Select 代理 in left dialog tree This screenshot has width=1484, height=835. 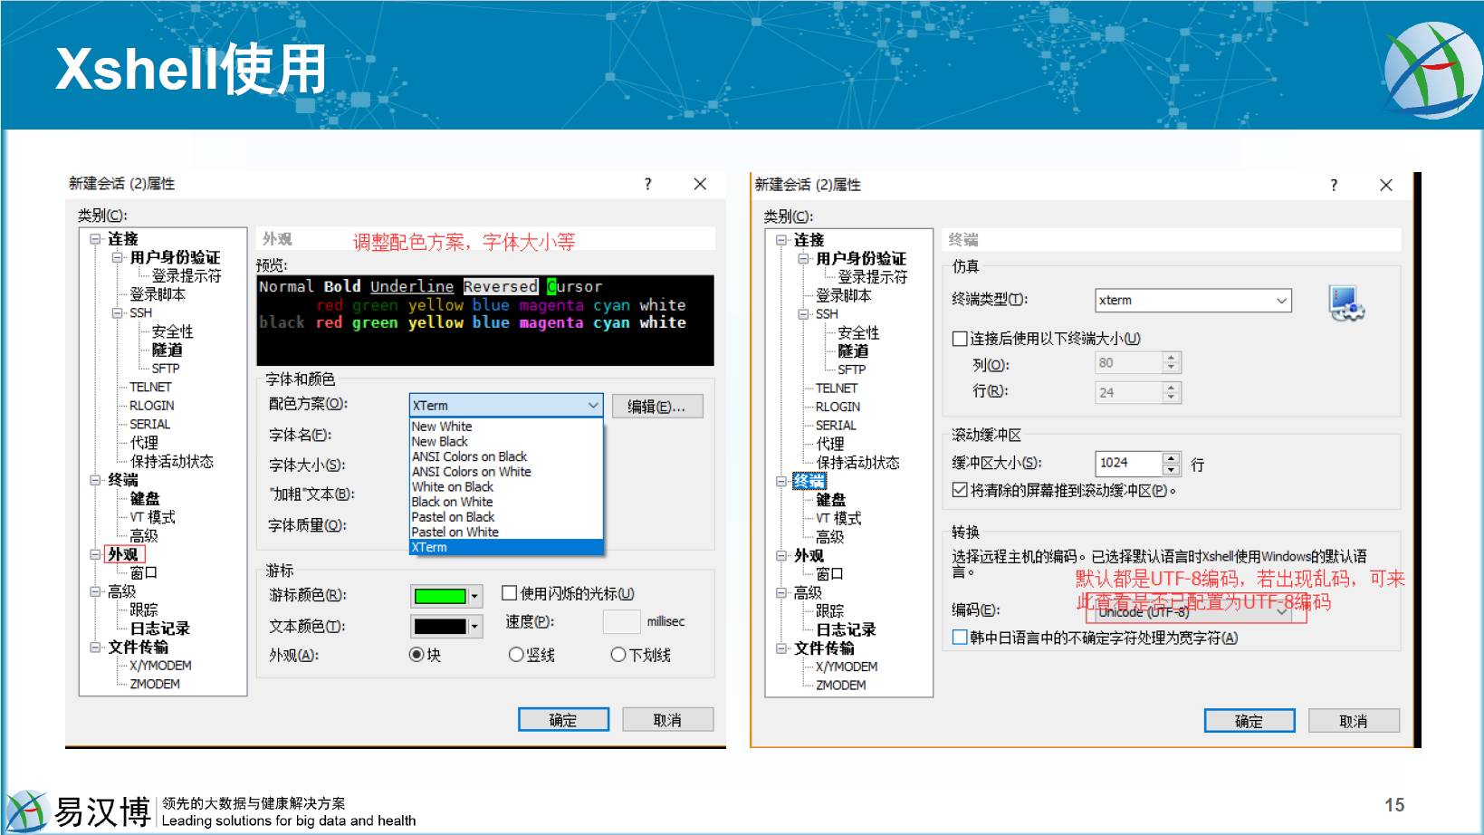coord(144,443)
